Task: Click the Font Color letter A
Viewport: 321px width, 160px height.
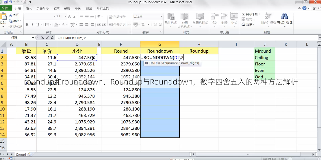Action: (x=64, y=24)
